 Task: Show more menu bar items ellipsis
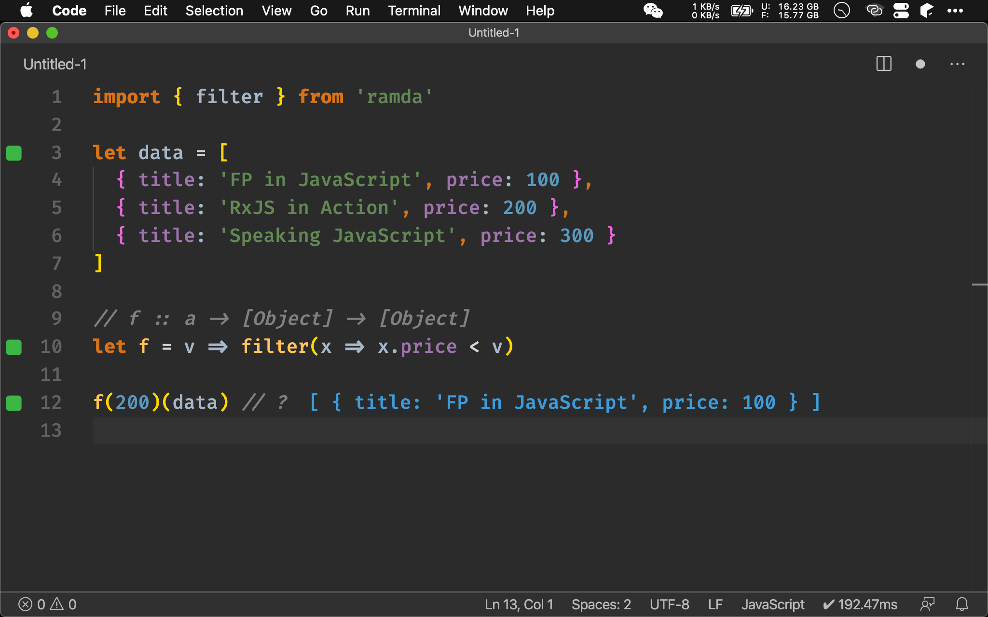955,11
